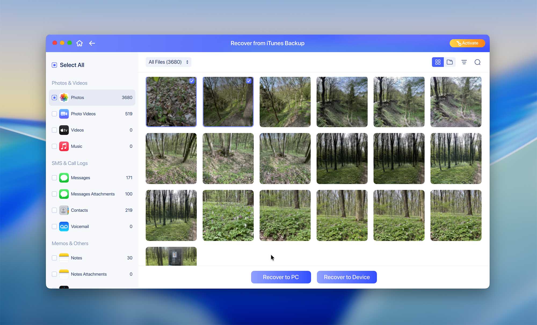Click the Music app icon
Screen dimensions: 537x325
click(64, 146)
